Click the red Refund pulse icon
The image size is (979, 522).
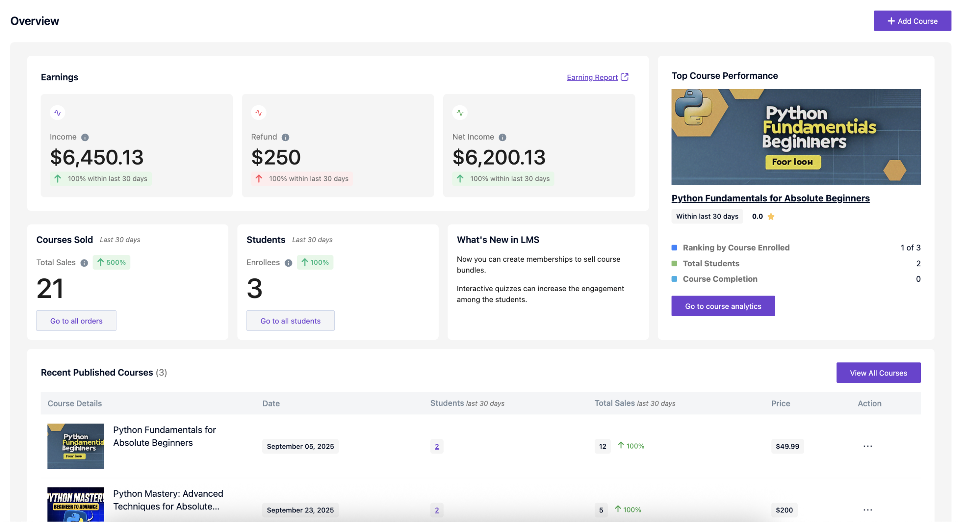point(259,113)
